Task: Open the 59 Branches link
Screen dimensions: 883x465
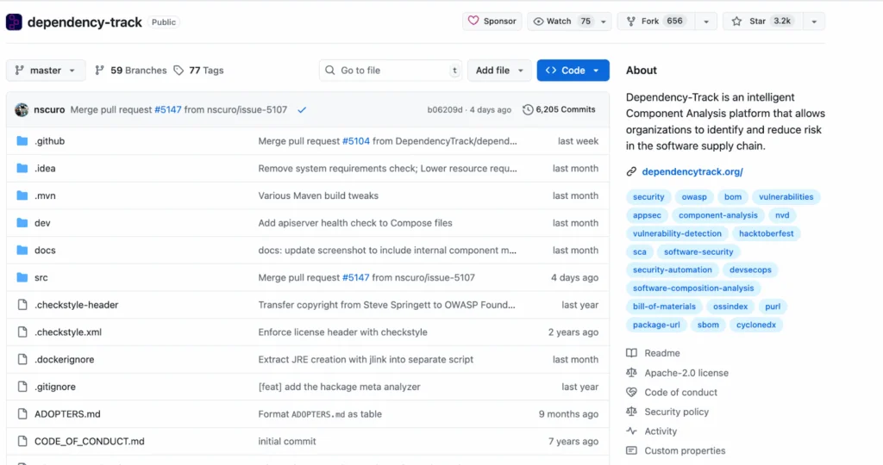Action: [139, 71]
